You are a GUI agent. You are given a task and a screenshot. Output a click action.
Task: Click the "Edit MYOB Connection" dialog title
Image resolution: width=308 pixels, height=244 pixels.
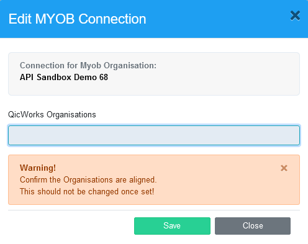[x=77, y=19]
